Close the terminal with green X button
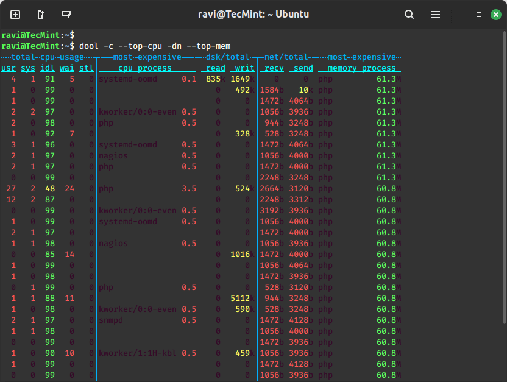The height and width of the screenshot is (382, 507). (495, 15)
